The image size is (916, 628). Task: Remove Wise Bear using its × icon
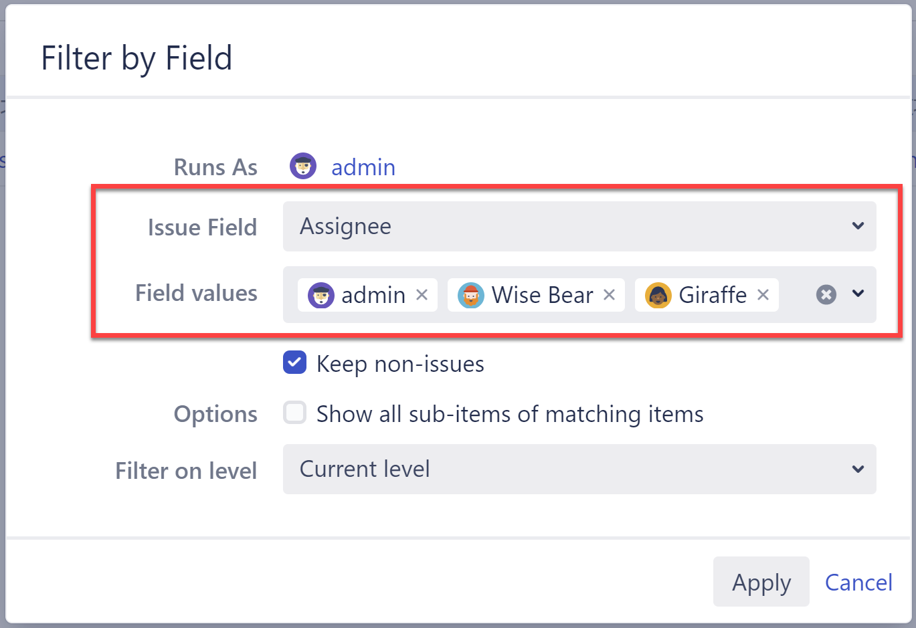pos(609,294)
